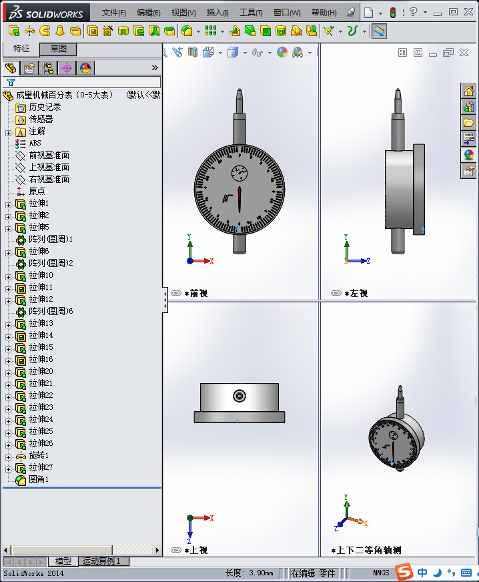Image resolution: width=479 pixels, height=582 pixels.
Task: Open the Design Library task pane
Action: click(x=468, y=107)
